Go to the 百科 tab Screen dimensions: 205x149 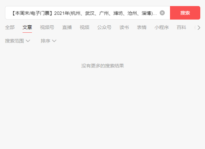(181, 28)
